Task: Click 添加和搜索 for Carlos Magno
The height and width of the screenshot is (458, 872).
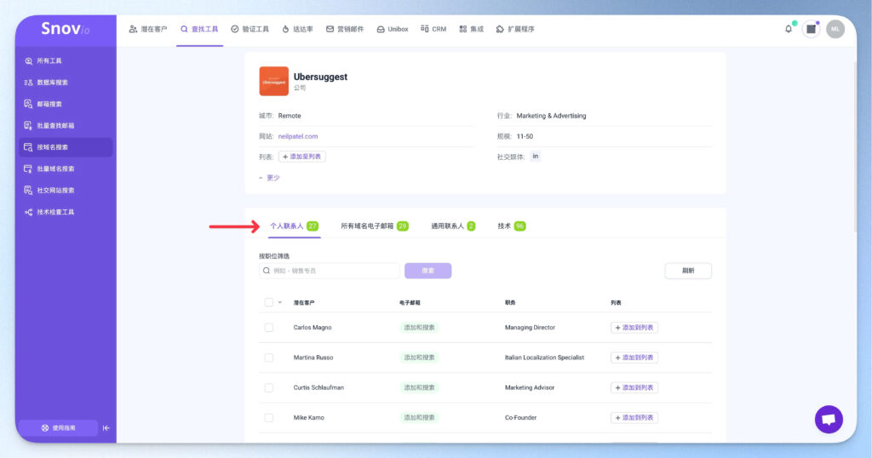Action: click(419, 328)
